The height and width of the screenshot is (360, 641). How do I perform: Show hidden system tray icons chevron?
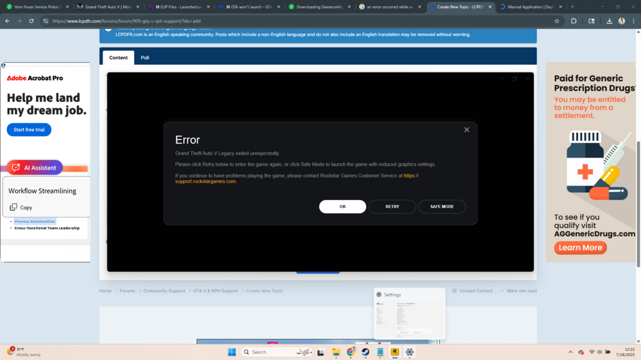click(x=570, y=352)
